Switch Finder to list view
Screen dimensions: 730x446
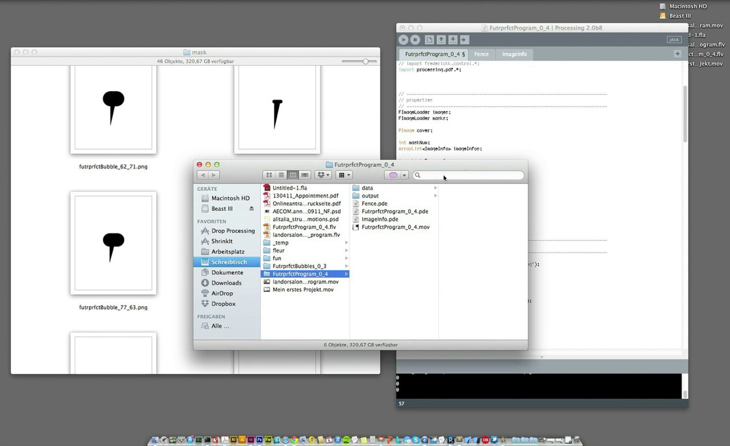pyautogui.click(x=281, y=175)
